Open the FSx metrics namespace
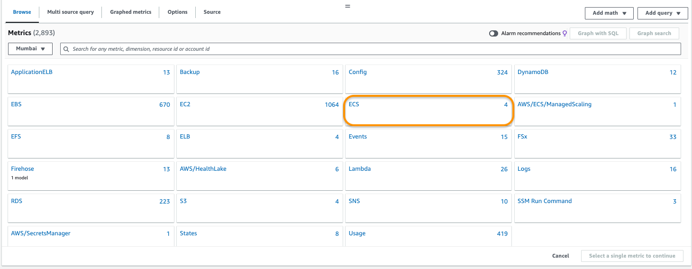The height and width of the screenshot is (269, 692). 598,144
